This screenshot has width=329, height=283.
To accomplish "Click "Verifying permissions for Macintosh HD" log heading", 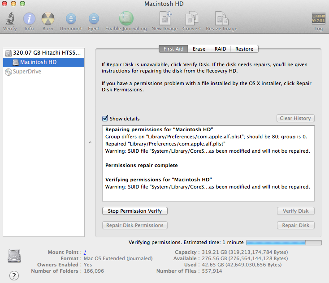I will 158,180.
